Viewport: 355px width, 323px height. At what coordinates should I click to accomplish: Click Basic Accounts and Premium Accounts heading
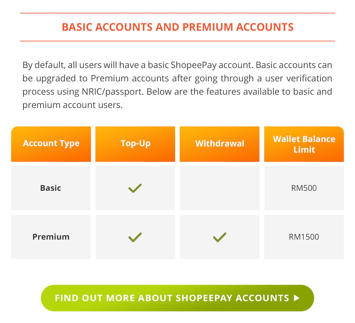coord(177,27)
